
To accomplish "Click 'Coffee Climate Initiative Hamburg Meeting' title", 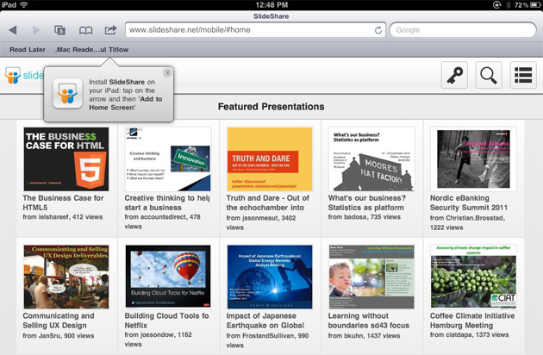I will pyautogui.click(x=472, y=321).
